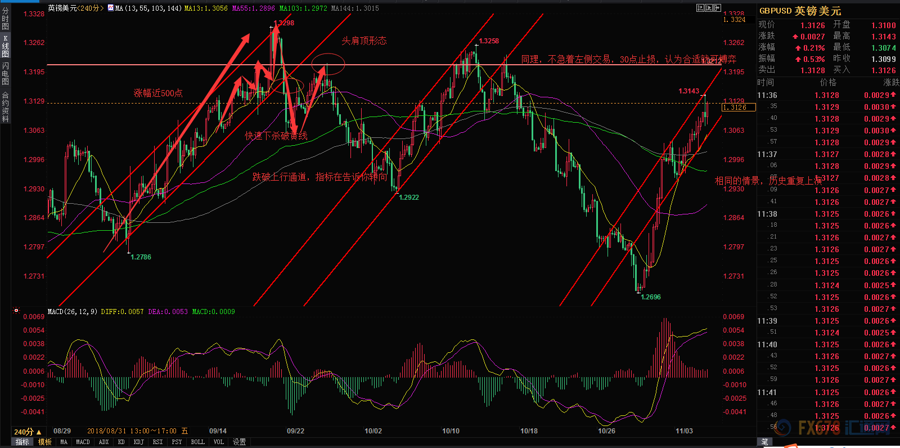The width and height of the screenshot is (900, 448).
Task: Apply the BOLL indicator
Action: [x=197, y=442]
